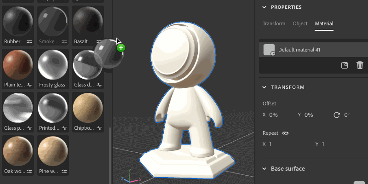Edit the Offset Y 0% field

(x=309, y=115)
